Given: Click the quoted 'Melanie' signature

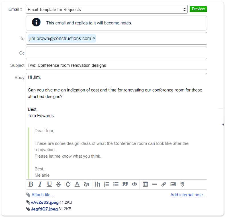Looking at the screenshot, I should click(x=42, y=175).
